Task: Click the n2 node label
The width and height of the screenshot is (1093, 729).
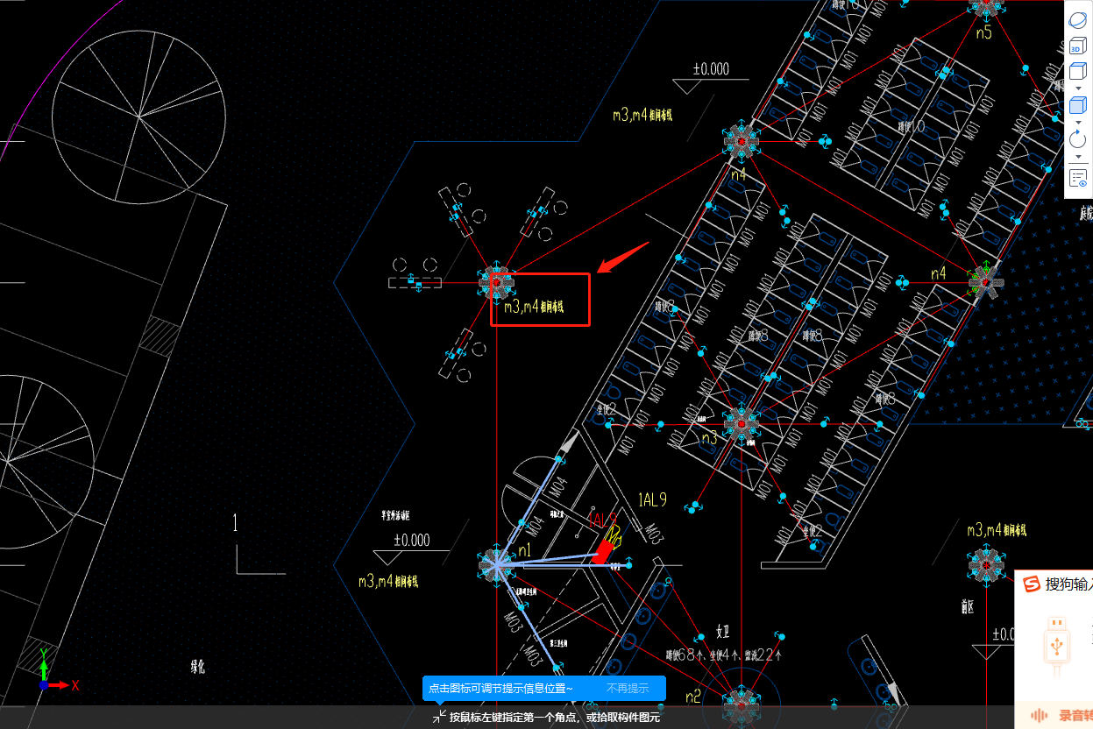Action: 692,697
